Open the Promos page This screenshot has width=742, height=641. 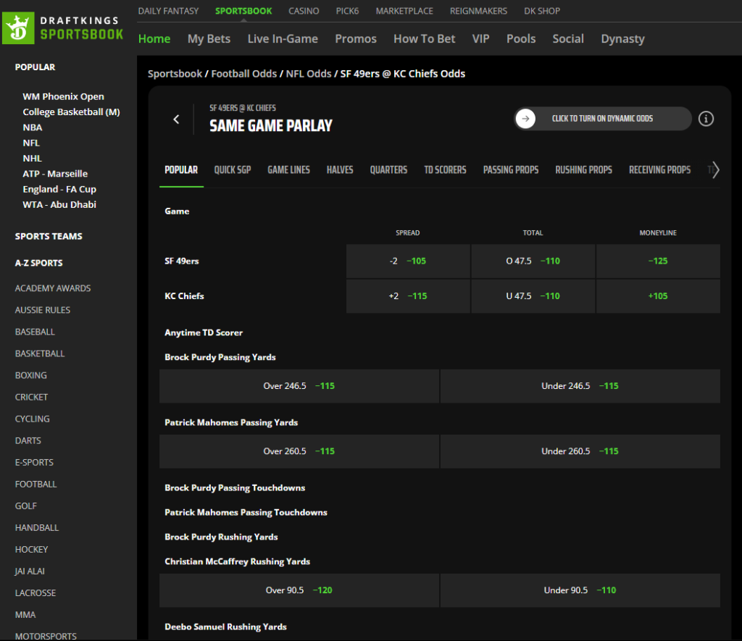[x=355, y=39]
